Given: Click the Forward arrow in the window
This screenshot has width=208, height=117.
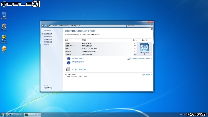Looking at the screenshot, I should pos(46,26).
